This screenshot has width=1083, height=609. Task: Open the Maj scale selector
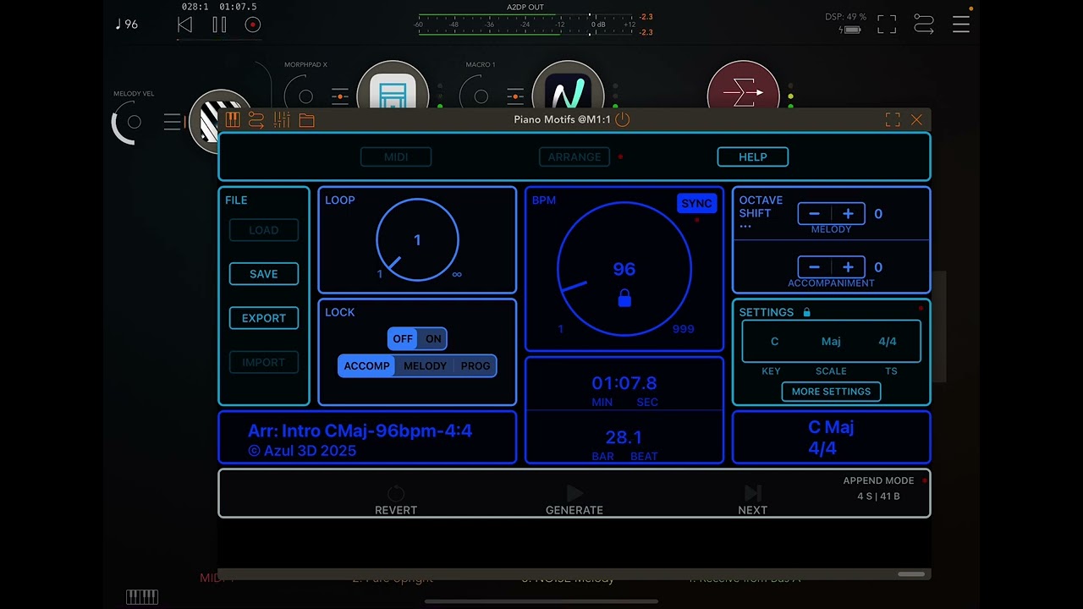(x=831, y=342)
